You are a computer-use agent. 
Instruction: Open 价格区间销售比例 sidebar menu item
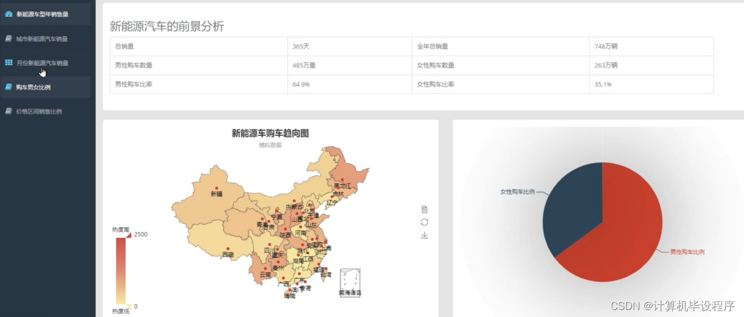pos(46,111)
